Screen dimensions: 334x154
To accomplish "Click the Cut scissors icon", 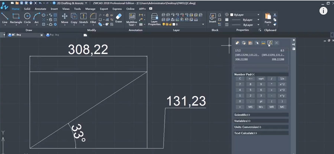I will tap(275, 15).
